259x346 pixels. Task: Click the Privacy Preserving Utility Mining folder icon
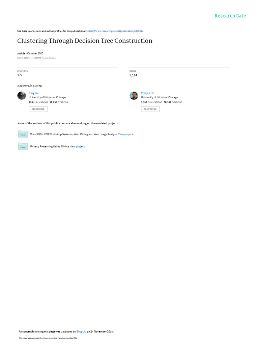coord(23,146)
